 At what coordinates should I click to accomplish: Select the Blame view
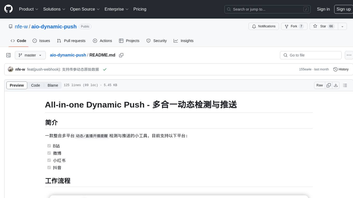tap(53, 85)
